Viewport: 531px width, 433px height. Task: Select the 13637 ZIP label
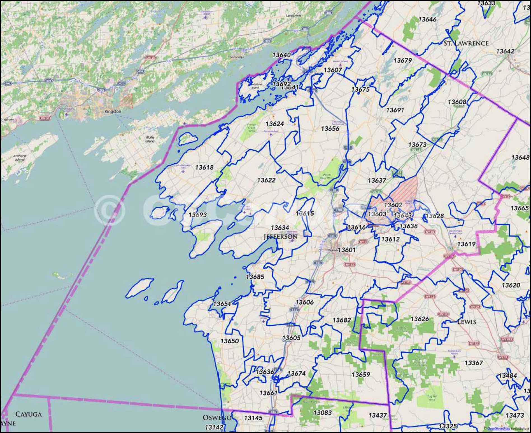click(x=377, y=180)
